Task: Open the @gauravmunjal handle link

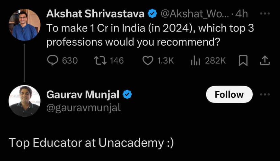Action: pyautogui.click(x=83, y=108)
